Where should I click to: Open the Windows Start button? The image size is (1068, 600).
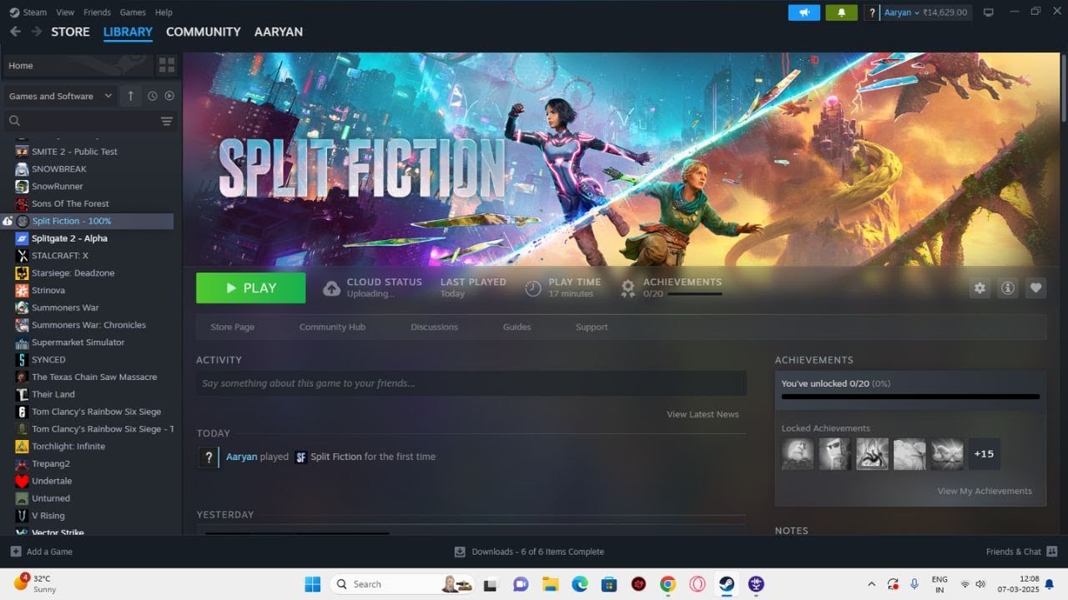313,584
